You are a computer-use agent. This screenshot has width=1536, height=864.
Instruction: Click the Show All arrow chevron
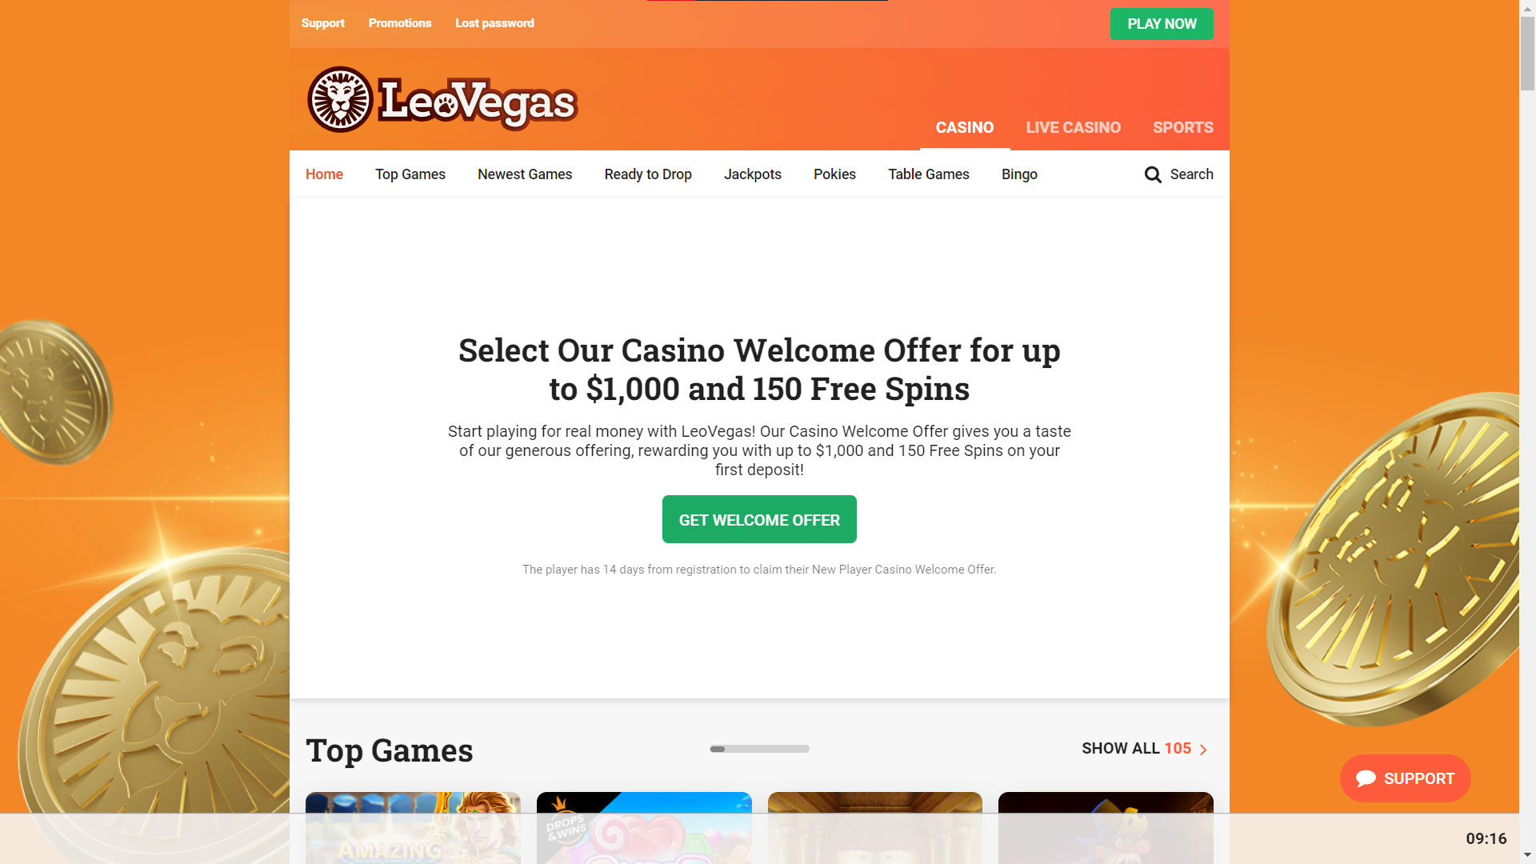(x=1203, y=750)
